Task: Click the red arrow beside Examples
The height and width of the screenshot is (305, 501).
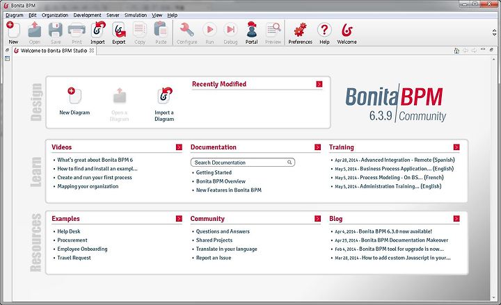Action: pos(179,219)
